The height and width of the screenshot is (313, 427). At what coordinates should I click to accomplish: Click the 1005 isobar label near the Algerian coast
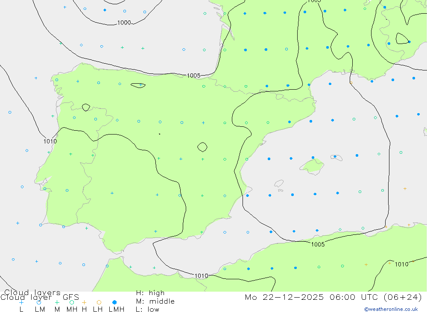pos(318,244)
